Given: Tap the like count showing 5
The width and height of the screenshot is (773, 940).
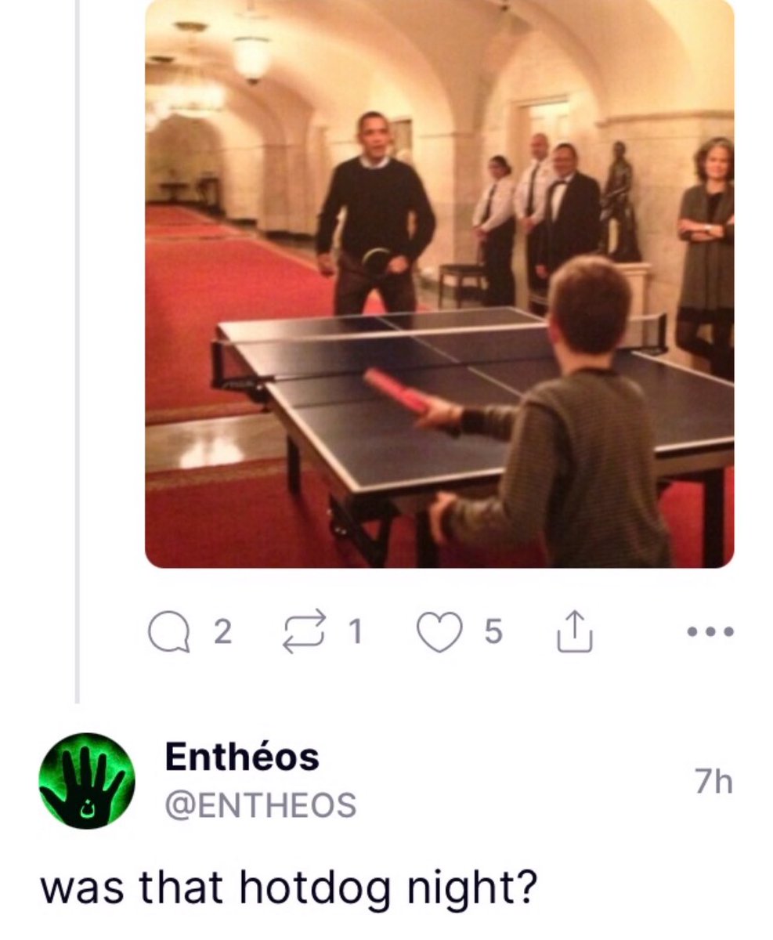Looking at the screenshot, I should (492, 633).
